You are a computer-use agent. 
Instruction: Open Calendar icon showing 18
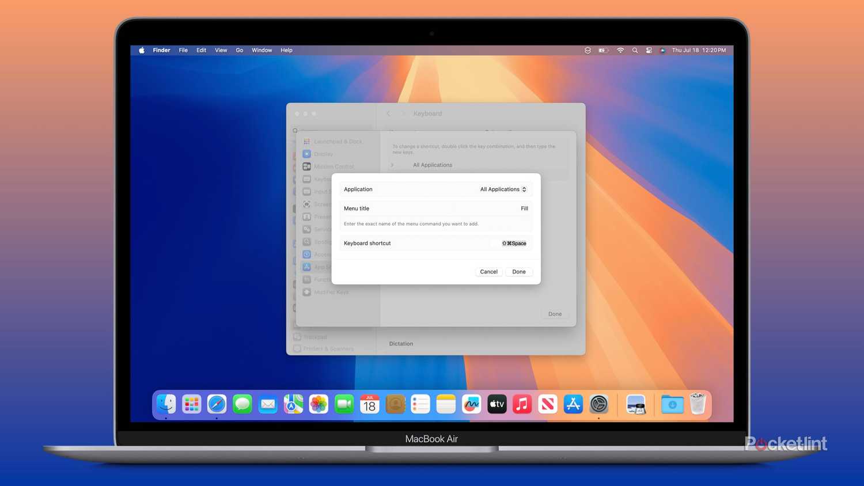370,404
